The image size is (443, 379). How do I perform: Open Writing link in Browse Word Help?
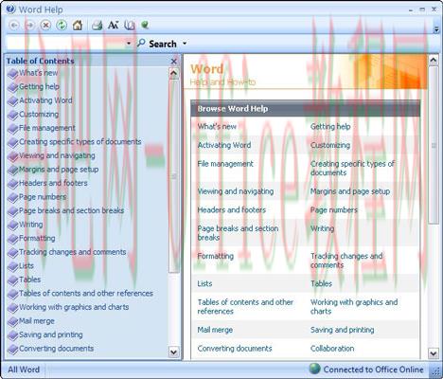point(322,228)
